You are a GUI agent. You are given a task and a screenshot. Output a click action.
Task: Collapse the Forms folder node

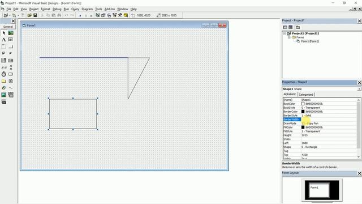(x=289, y=37)
